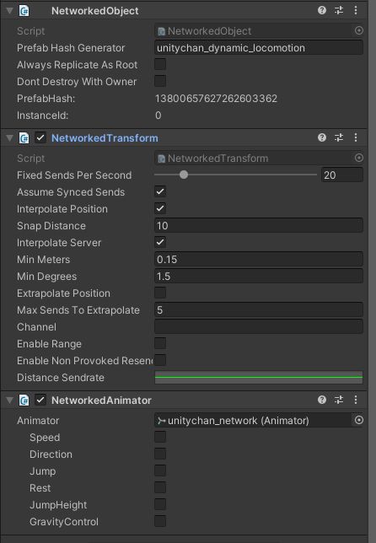Open help for NetworkedTransform component
The height and width of the screenshot is (543, 376).
click(322, 137)
